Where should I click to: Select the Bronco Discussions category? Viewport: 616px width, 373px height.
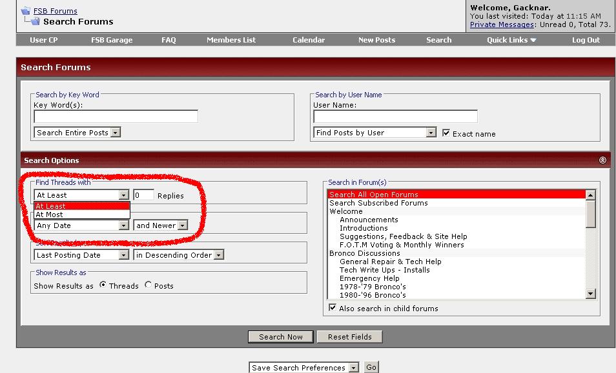(x=457, y=254)
